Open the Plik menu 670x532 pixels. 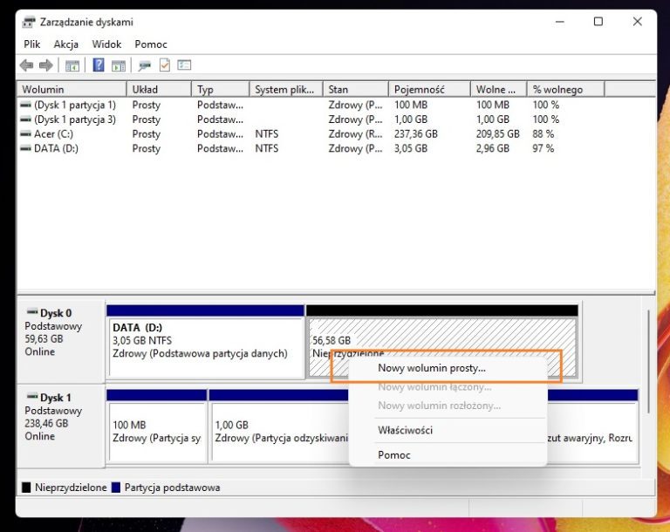pyautogui.click(x=32, y=44)
